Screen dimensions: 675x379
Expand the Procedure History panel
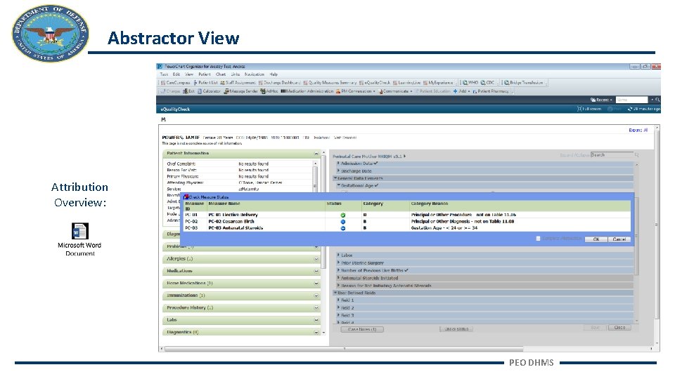click(316, 308)
